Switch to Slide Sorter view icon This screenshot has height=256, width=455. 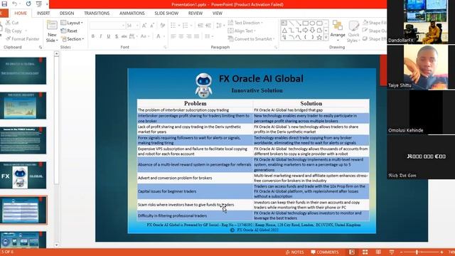(365, 252)
